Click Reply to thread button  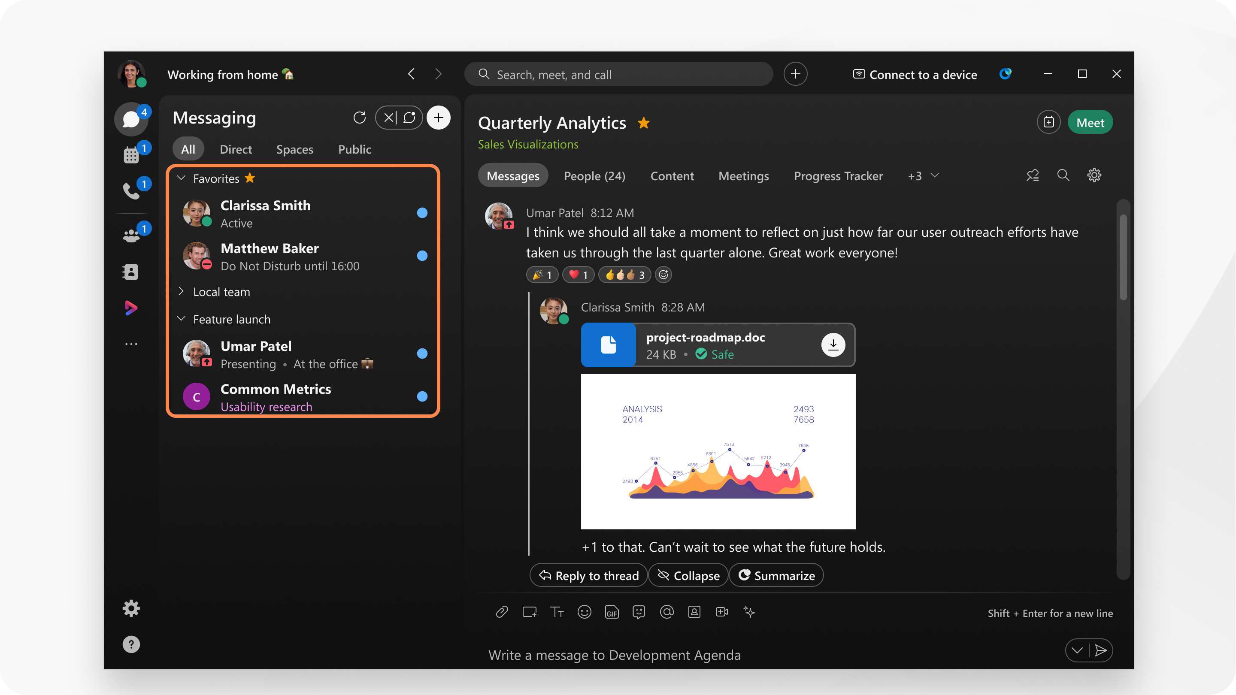click(588, 574)
